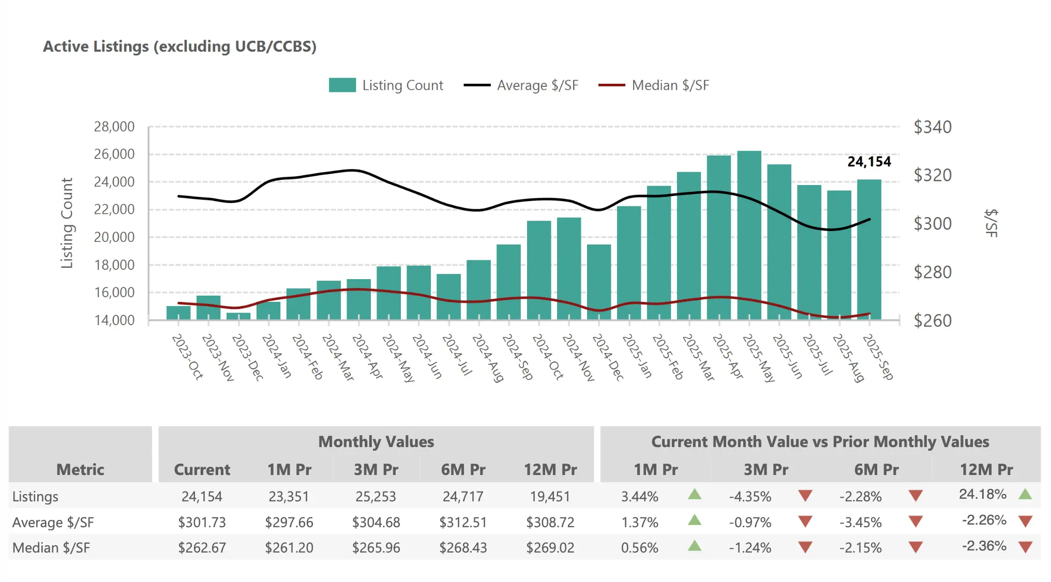
Task: Select the Median $/SF table row label
Action: 51,547
